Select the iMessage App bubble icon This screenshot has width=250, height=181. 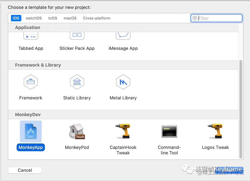click(123, 36)
